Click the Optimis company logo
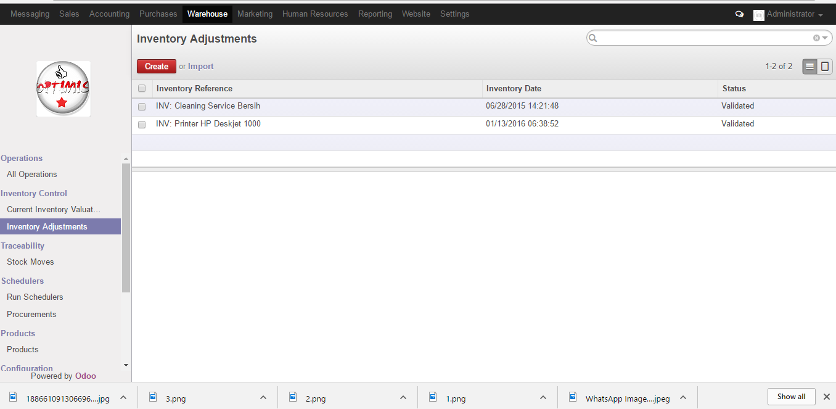 64,89
